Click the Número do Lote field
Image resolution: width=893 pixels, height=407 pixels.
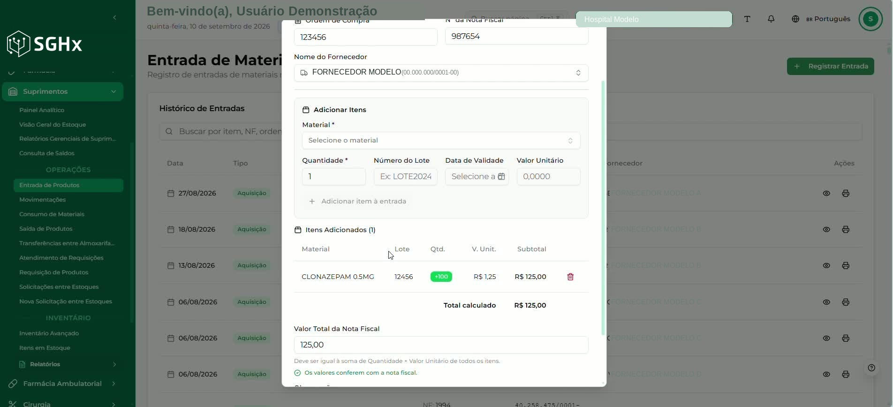406,176
